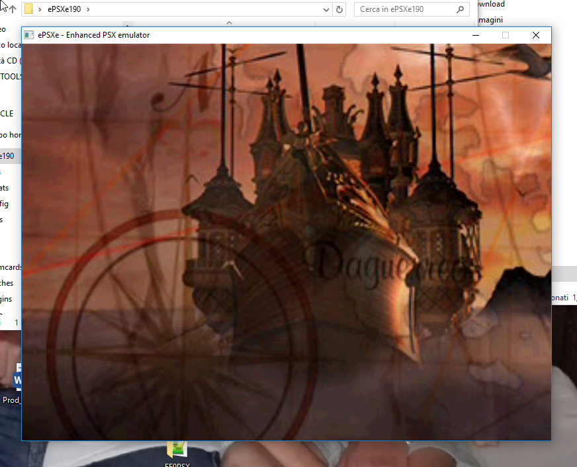Maximize the ePSXe emulator window

(506, 35)
